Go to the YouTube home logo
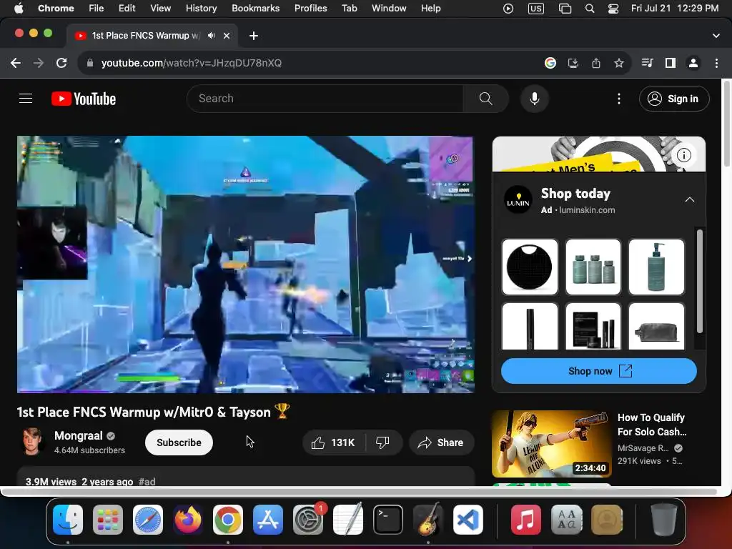 tap(84, 99)
